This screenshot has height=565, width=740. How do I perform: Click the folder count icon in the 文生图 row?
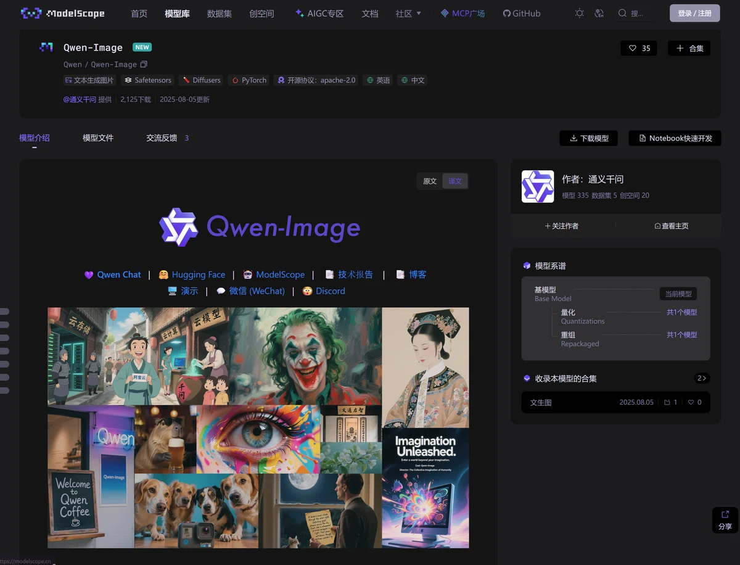click(x=667, y=402)
